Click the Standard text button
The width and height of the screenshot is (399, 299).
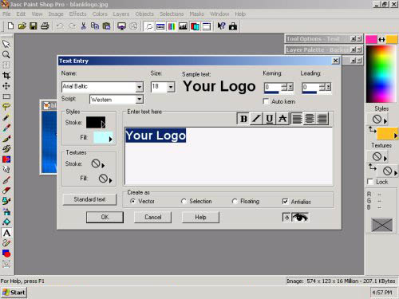[89, 199]
